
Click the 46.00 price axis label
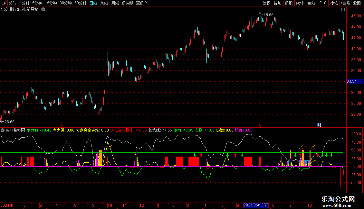356,16
